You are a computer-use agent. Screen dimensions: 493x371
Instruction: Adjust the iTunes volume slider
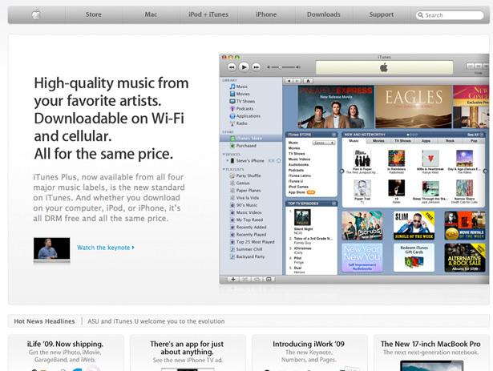click(x=284, y=67)
